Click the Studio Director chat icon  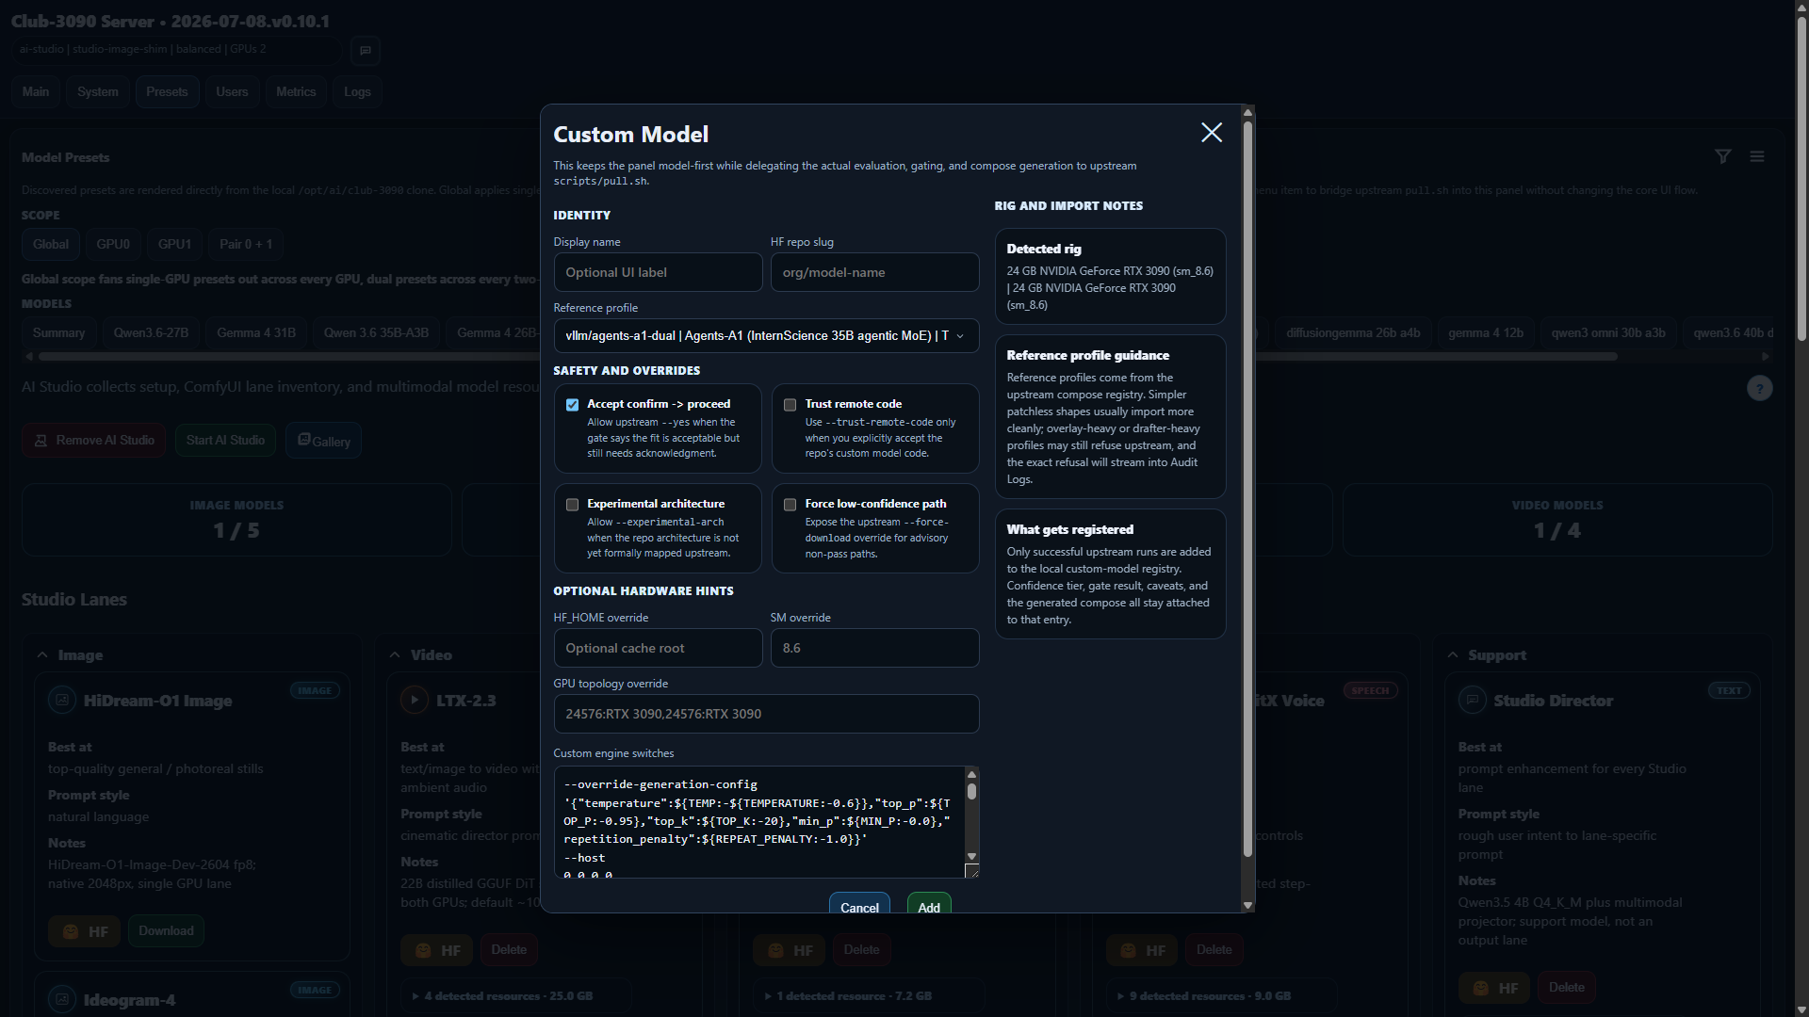(1472, 700)
